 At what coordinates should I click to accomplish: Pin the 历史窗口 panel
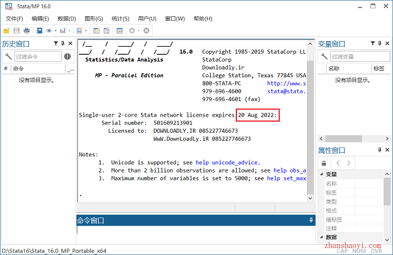63,43
